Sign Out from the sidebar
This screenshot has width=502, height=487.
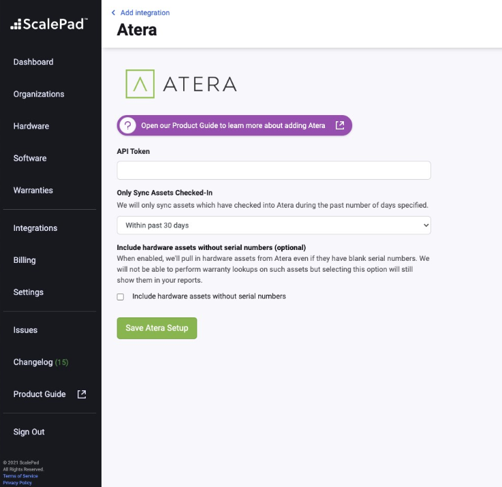click(x=29, y=432)
